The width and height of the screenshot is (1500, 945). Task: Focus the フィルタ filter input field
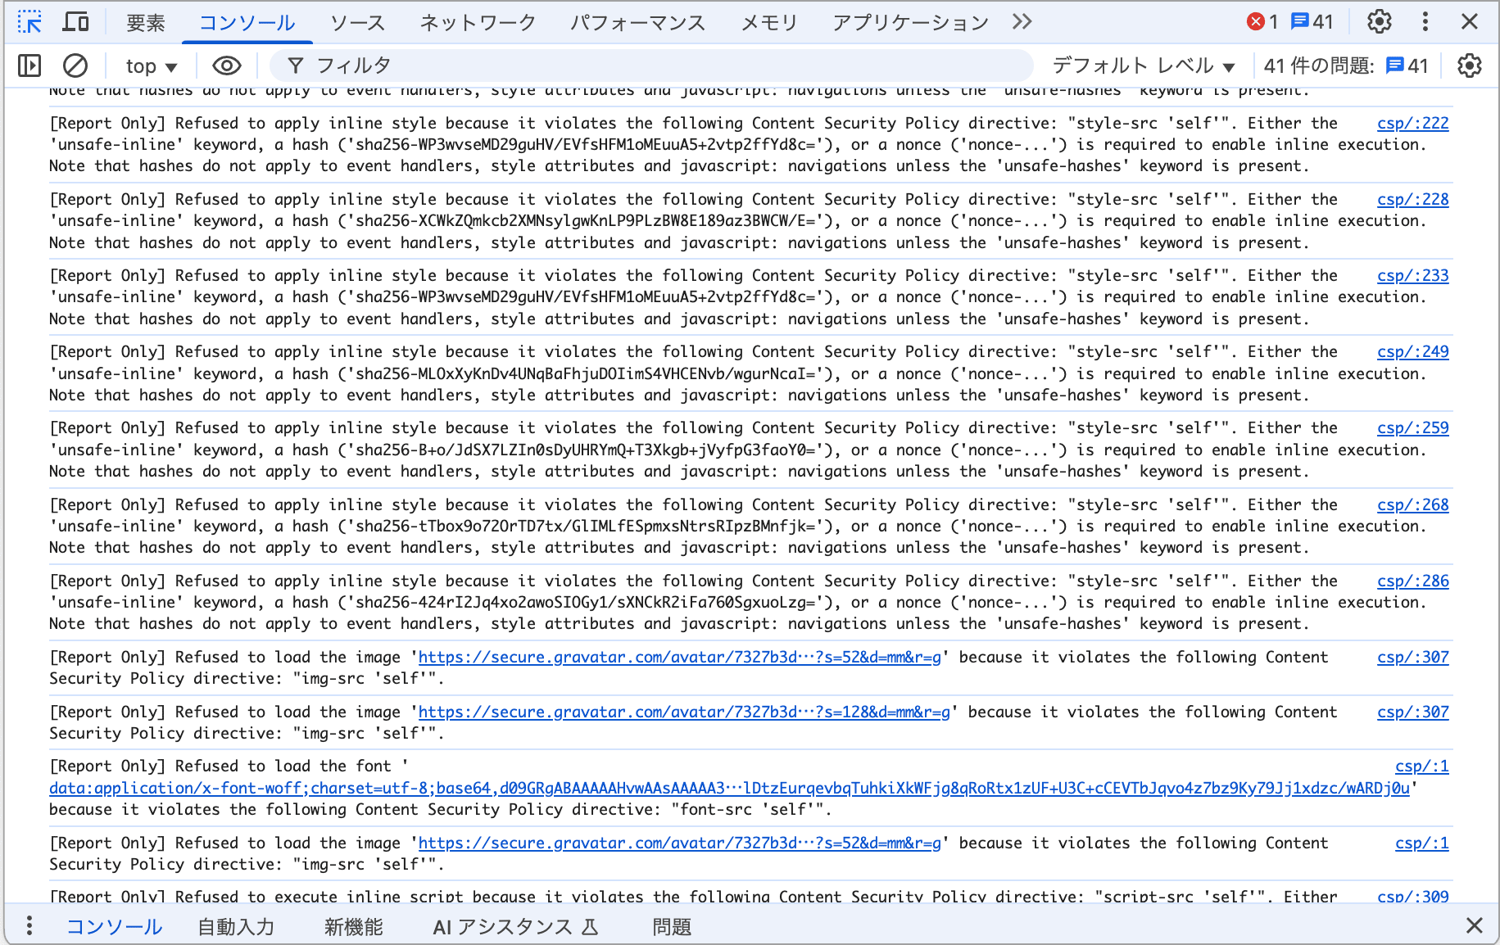pos(651,66)
